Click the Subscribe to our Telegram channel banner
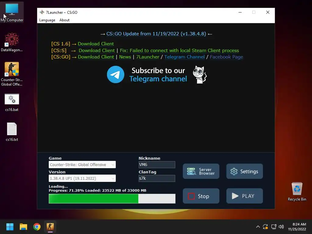 (x=157, y=75)
